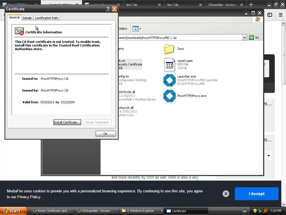Click the magnifier tray icon

(x=265, y=211)
